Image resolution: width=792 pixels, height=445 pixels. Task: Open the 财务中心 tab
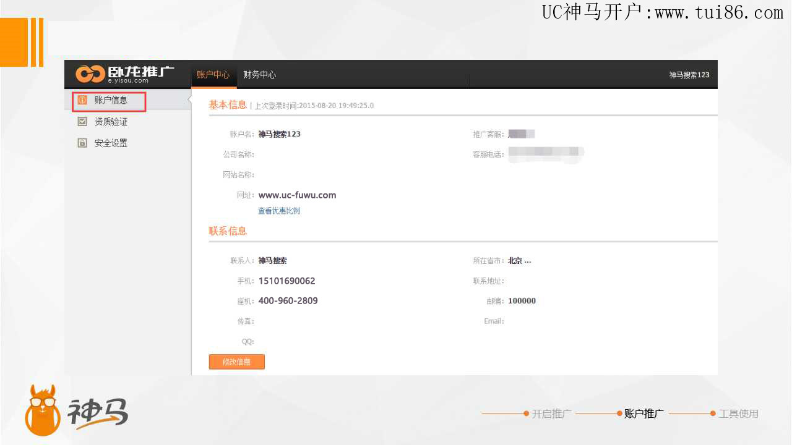259,75
